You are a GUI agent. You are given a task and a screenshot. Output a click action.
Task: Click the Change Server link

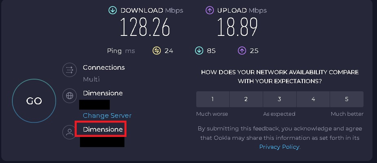click(x=107, y=116)
